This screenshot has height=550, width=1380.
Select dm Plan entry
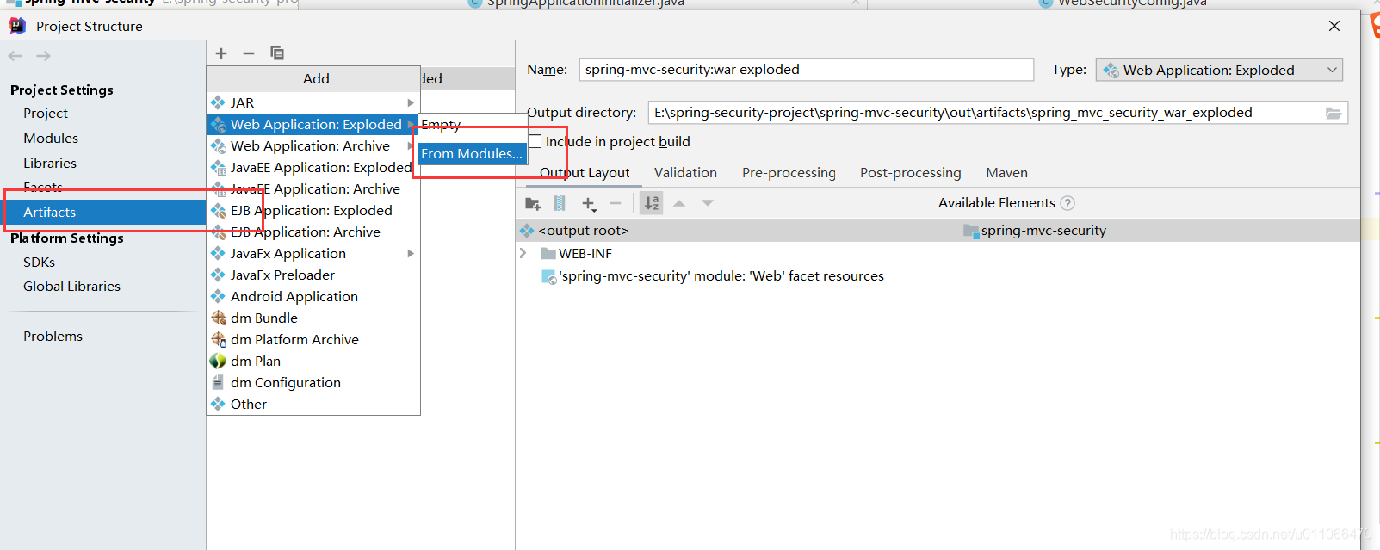click(x=313, y=361)
